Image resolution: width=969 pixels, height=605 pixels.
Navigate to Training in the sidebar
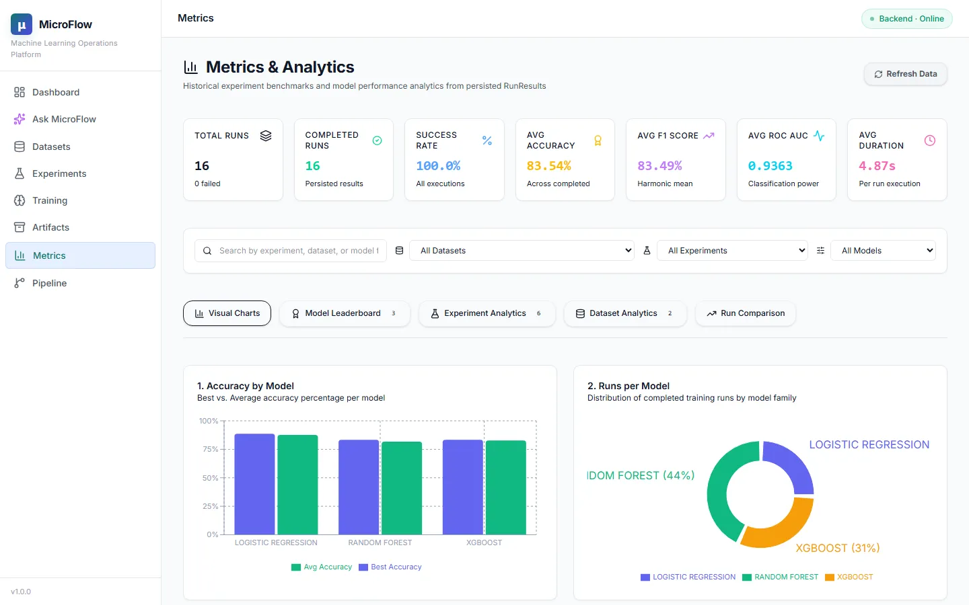[x=80, y=200]
